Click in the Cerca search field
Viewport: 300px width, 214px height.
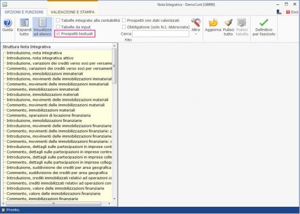click(x=161, y=34)
